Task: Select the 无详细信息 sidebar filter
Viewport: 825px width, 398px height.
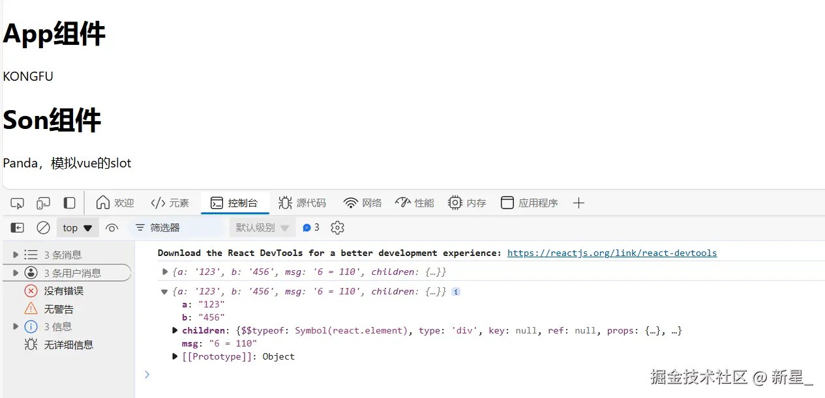Action: (x=67, y=345)
